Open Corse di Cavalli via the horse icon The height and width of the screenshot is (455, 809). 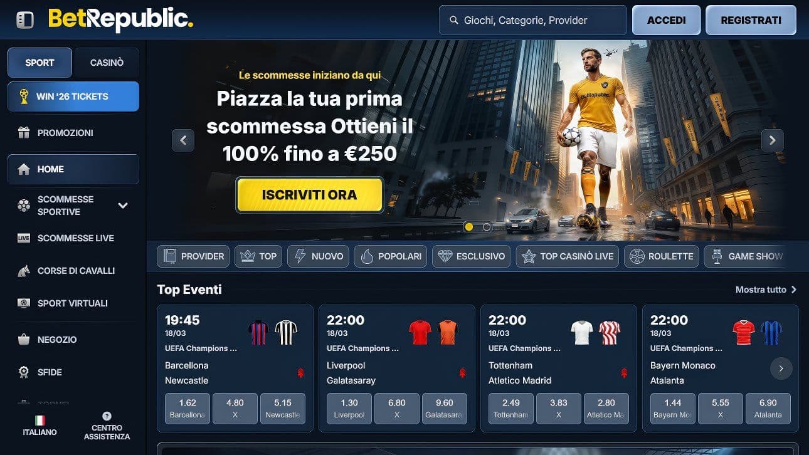click(x=24, y=271)
